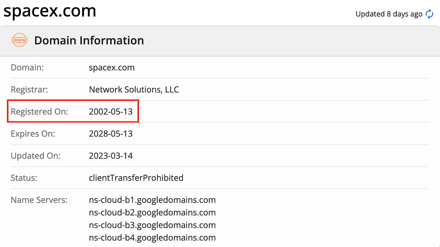Click the Network Solutions, LLC registrar
Image resolution: width=440 pixels, height=247 pixels.
pyautogui.click(x=134, y=89)
